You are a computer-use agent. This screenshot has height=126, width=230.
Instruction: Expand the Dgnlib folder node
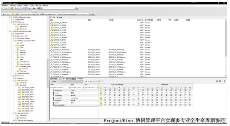(16, 45)
